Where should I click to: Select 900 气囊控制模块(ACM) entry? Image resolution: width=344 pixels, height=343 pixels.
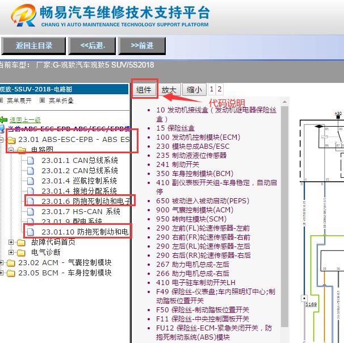[x=195, y=210]
